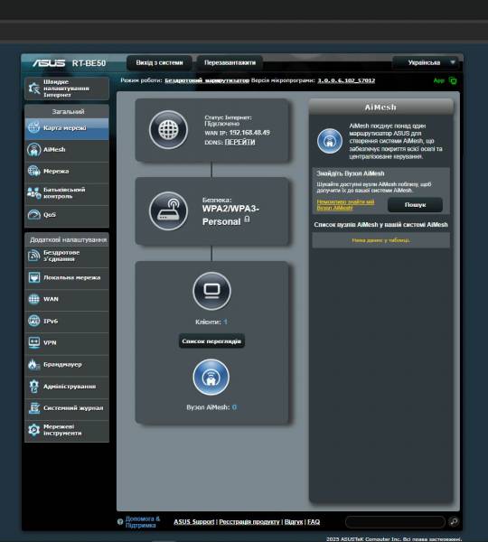Click the Перезавантажити button
This screenshot has width=488, height=542.
(230, 62)
